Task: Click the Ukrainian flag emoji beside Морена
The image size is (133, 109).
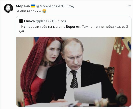Action: tap(33, 6)
